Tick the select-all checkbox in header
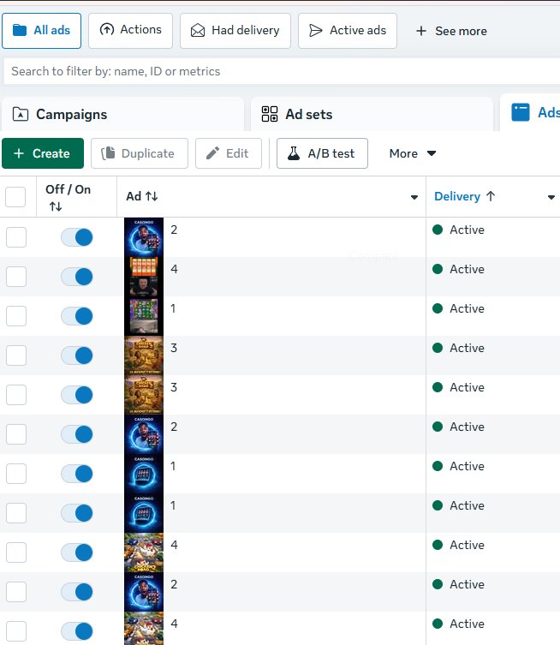 pyautogui.click(x=15, y=197)
